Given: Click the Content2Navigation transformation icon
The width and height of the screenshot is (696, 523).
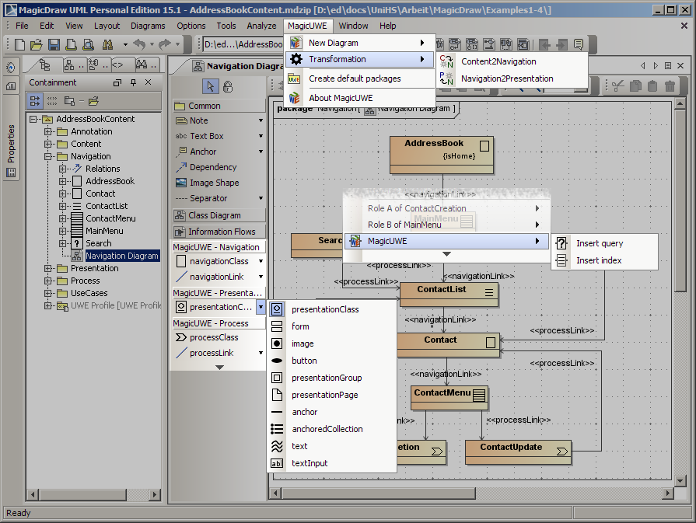Looking at the screenshot, I should (446, 61).
